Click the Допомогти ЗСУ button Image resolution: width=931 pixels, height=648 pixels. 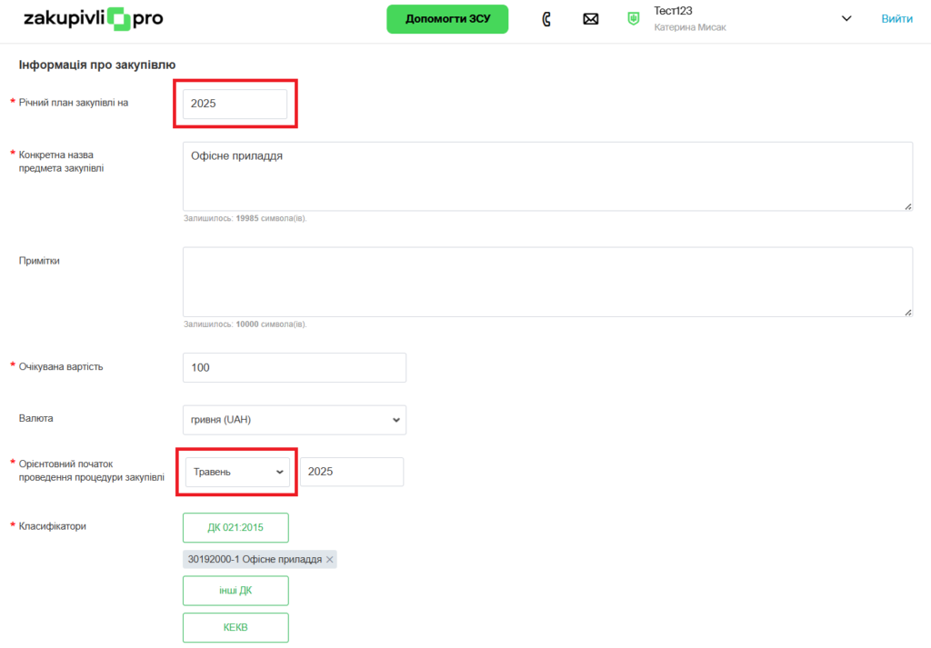pos(447,19)
